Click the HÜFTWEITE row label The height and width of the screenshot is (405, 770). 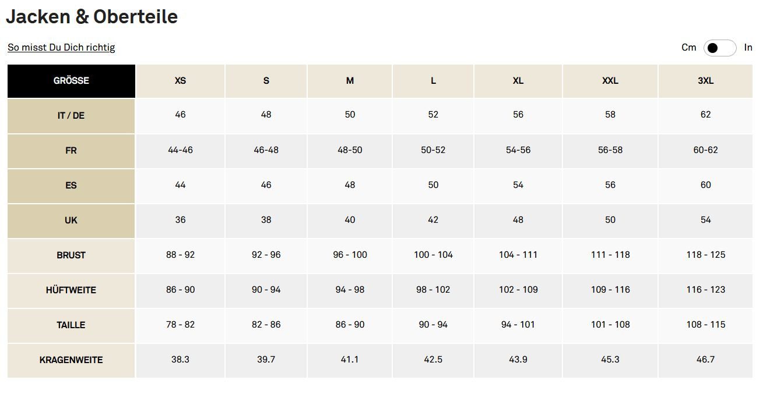(71, 290)
